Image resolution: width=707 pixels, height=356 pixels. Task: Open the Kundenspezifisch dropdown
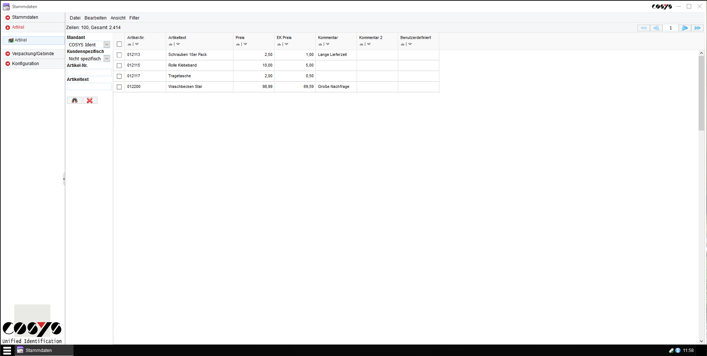click(106, 58)
